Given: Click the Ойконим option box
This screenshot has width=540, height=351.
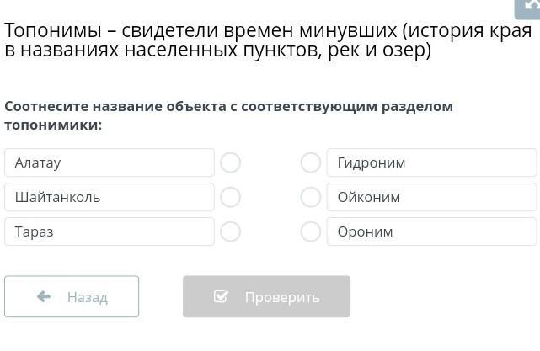Looking at the screenshot, I should (431, 197).
